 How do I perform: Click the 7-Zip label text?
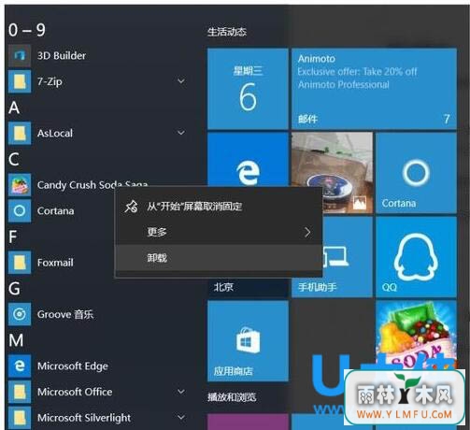coord(50,81)
